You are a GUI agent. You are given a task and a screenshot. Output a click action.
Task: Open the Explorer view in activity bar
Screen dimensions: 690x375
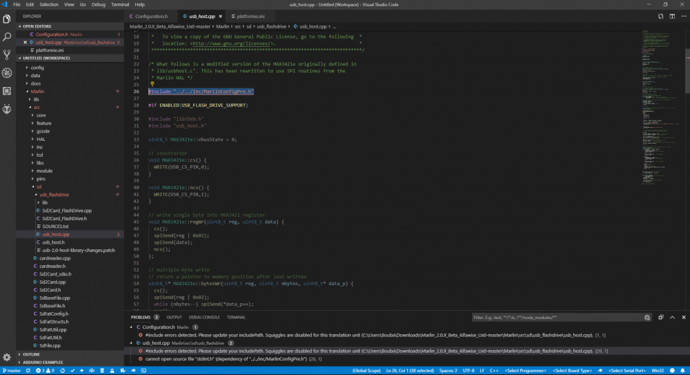pos(7,19)
